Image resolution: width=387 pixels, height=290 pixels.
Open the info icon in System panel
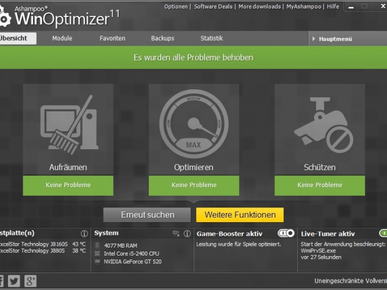187,233
